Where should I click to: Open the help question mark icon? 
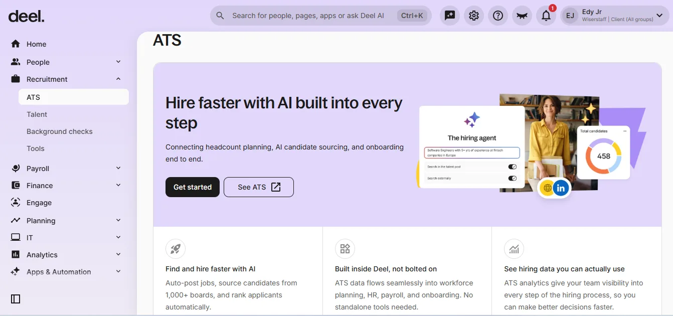pyautogui.click(x=498, y=16)
